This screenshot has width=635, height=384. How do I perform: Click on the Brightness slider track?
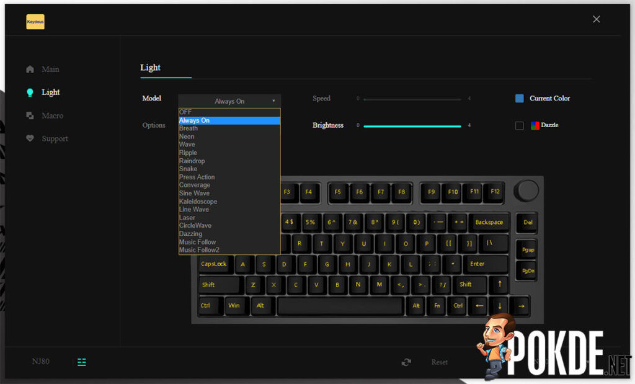click(412, 127)
